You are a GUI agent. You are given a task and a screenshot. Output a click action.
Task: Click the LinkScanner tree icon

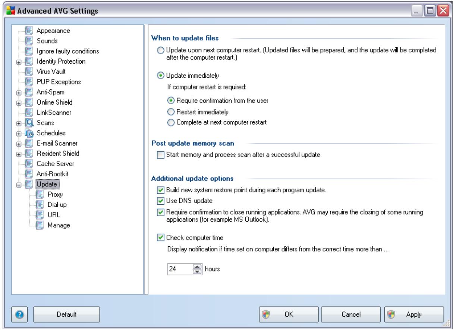tap(29, 112)
